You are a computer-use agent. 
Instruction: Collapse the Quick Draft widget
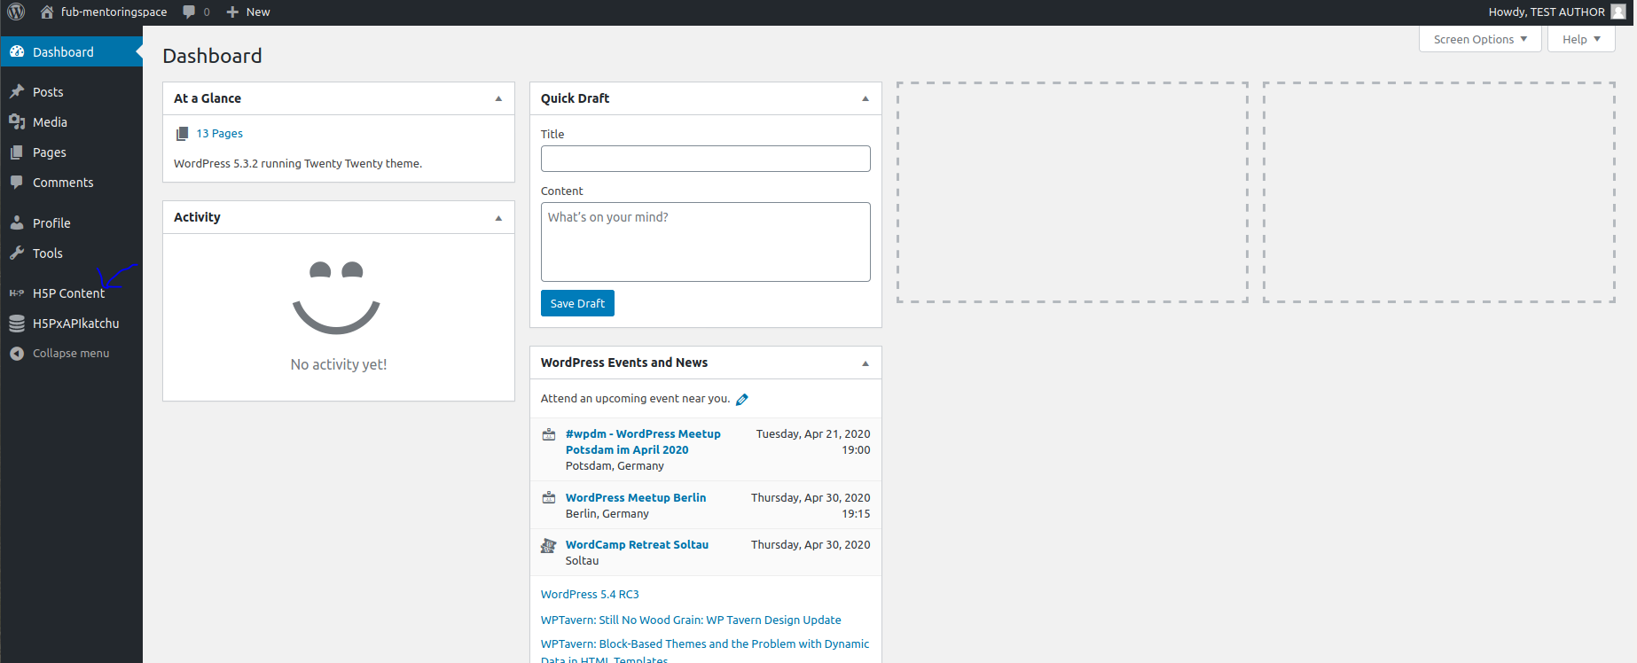(865, 98)
